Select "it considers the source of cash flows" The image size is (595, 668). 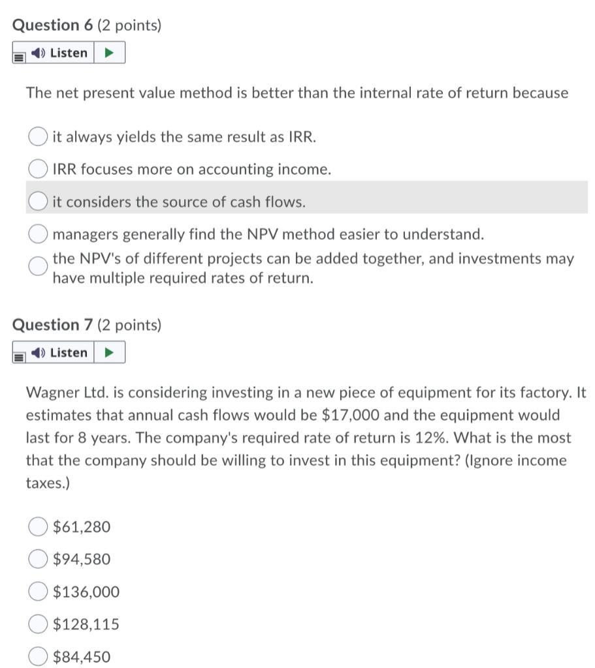(37, 201)
